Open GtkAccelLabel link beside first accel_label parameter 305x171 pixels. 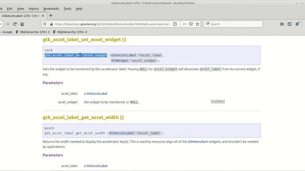[97, 94]
